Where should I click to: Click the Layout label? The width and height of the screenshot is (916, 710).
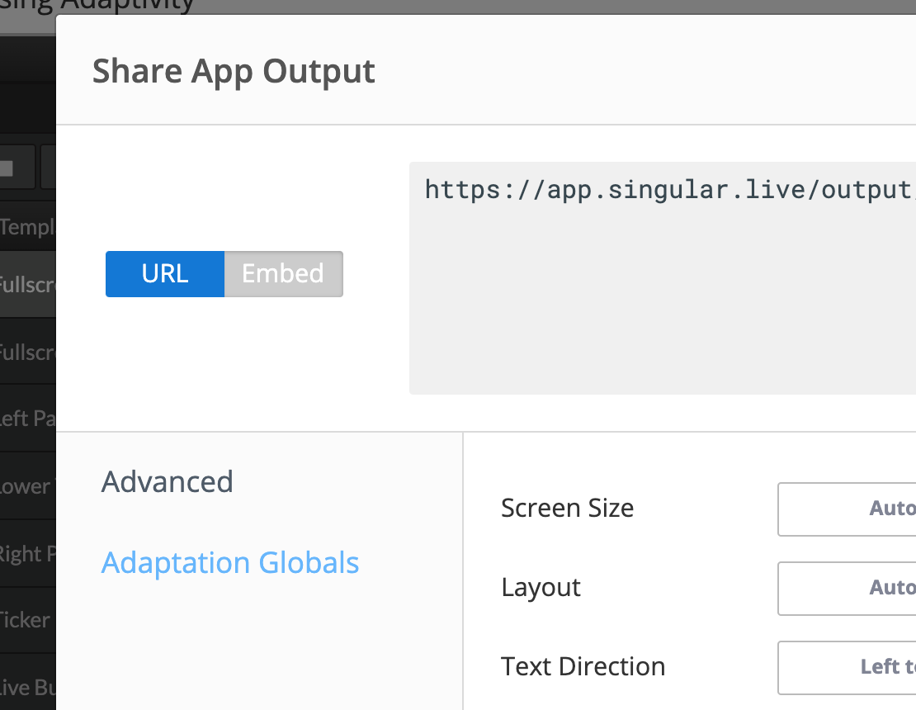[541, 587]
